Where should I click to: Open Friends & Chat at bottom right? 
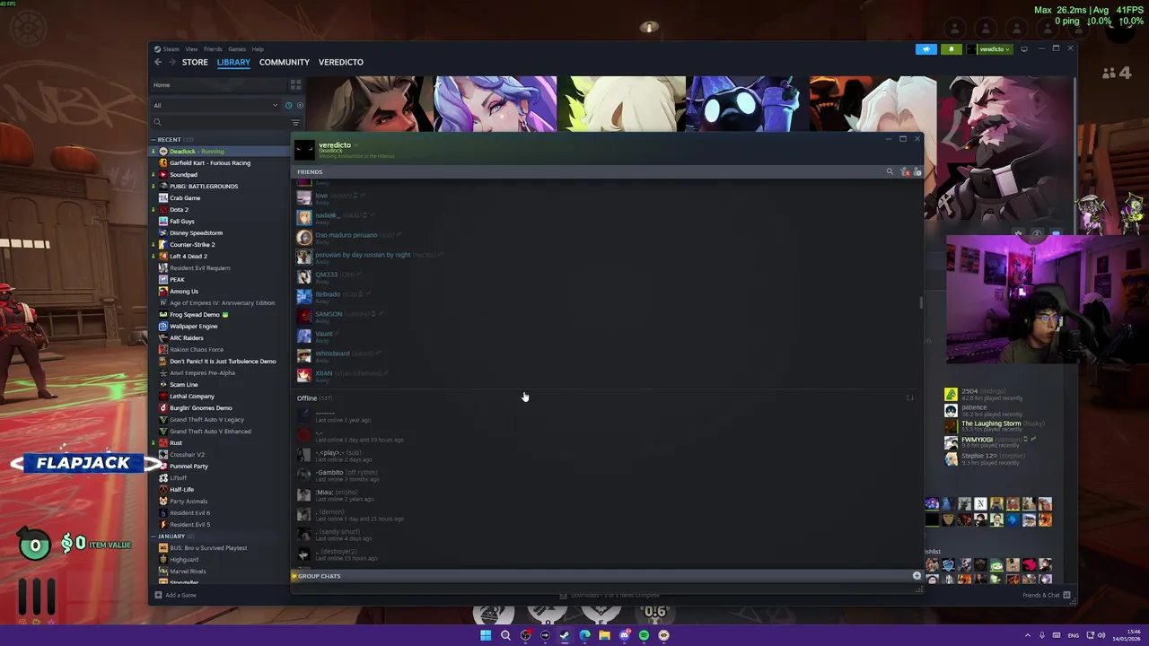click(1047, 595)
